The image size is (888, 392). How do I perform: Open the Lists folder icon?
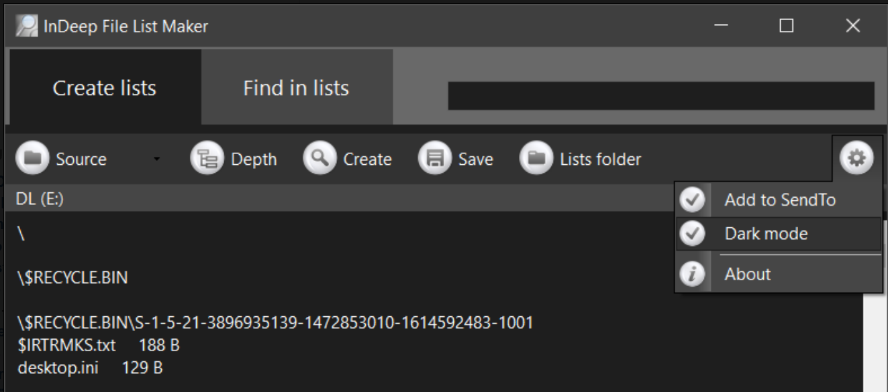click(536, 159)
